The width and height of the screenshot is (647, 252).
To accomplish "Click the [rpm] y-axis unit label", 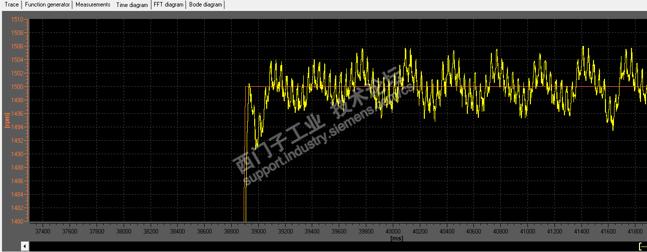I will [x=8, y=120].
